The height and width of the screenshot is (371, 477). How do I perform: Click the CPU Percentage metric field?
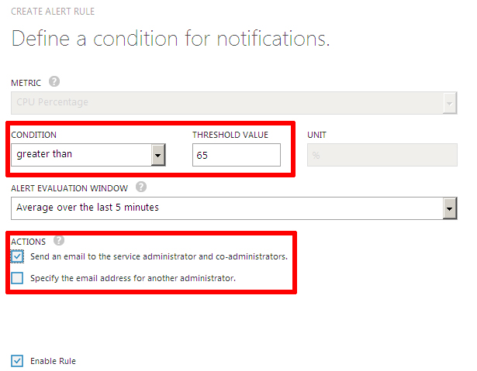(x=234, y=103)
